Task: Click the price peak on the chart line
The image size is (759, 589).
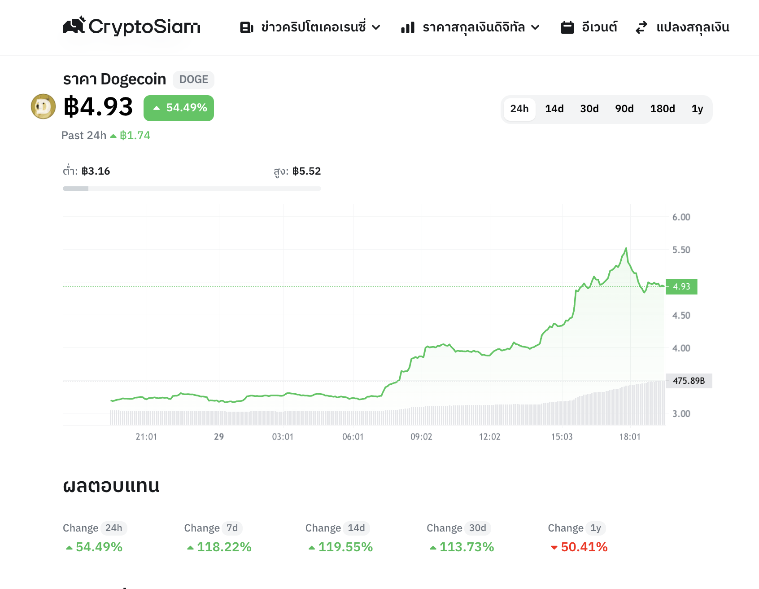Action: pos(626,248)
